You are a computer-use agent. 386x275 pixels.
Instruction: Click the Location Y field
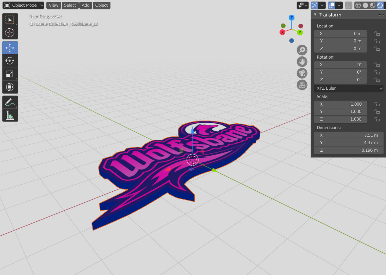(x=341, y=41)
